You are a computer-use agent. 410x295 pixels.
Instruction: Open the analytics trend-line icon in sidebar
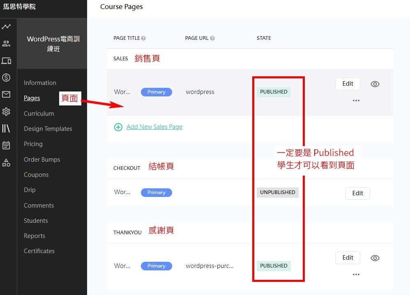(6, 27)
